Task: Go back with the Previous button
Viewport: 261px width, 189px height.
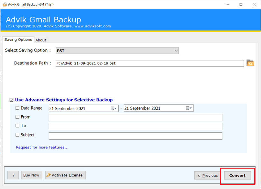Action: 207,175
